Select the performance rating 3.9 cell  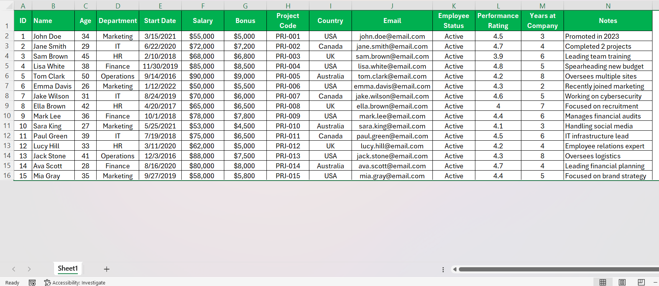pyautogui.click(x=498, y=56)
